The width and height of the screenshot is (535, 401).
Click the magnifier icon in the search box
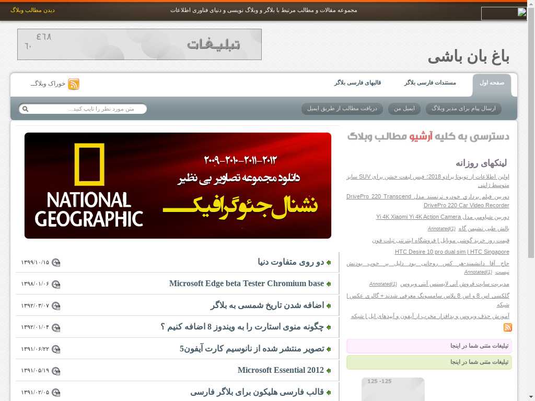(25, 109)
